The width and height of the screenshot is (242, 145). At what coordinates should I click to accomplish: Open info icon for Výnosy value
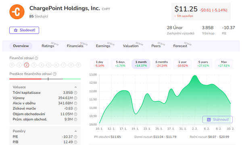click(75, 98)
